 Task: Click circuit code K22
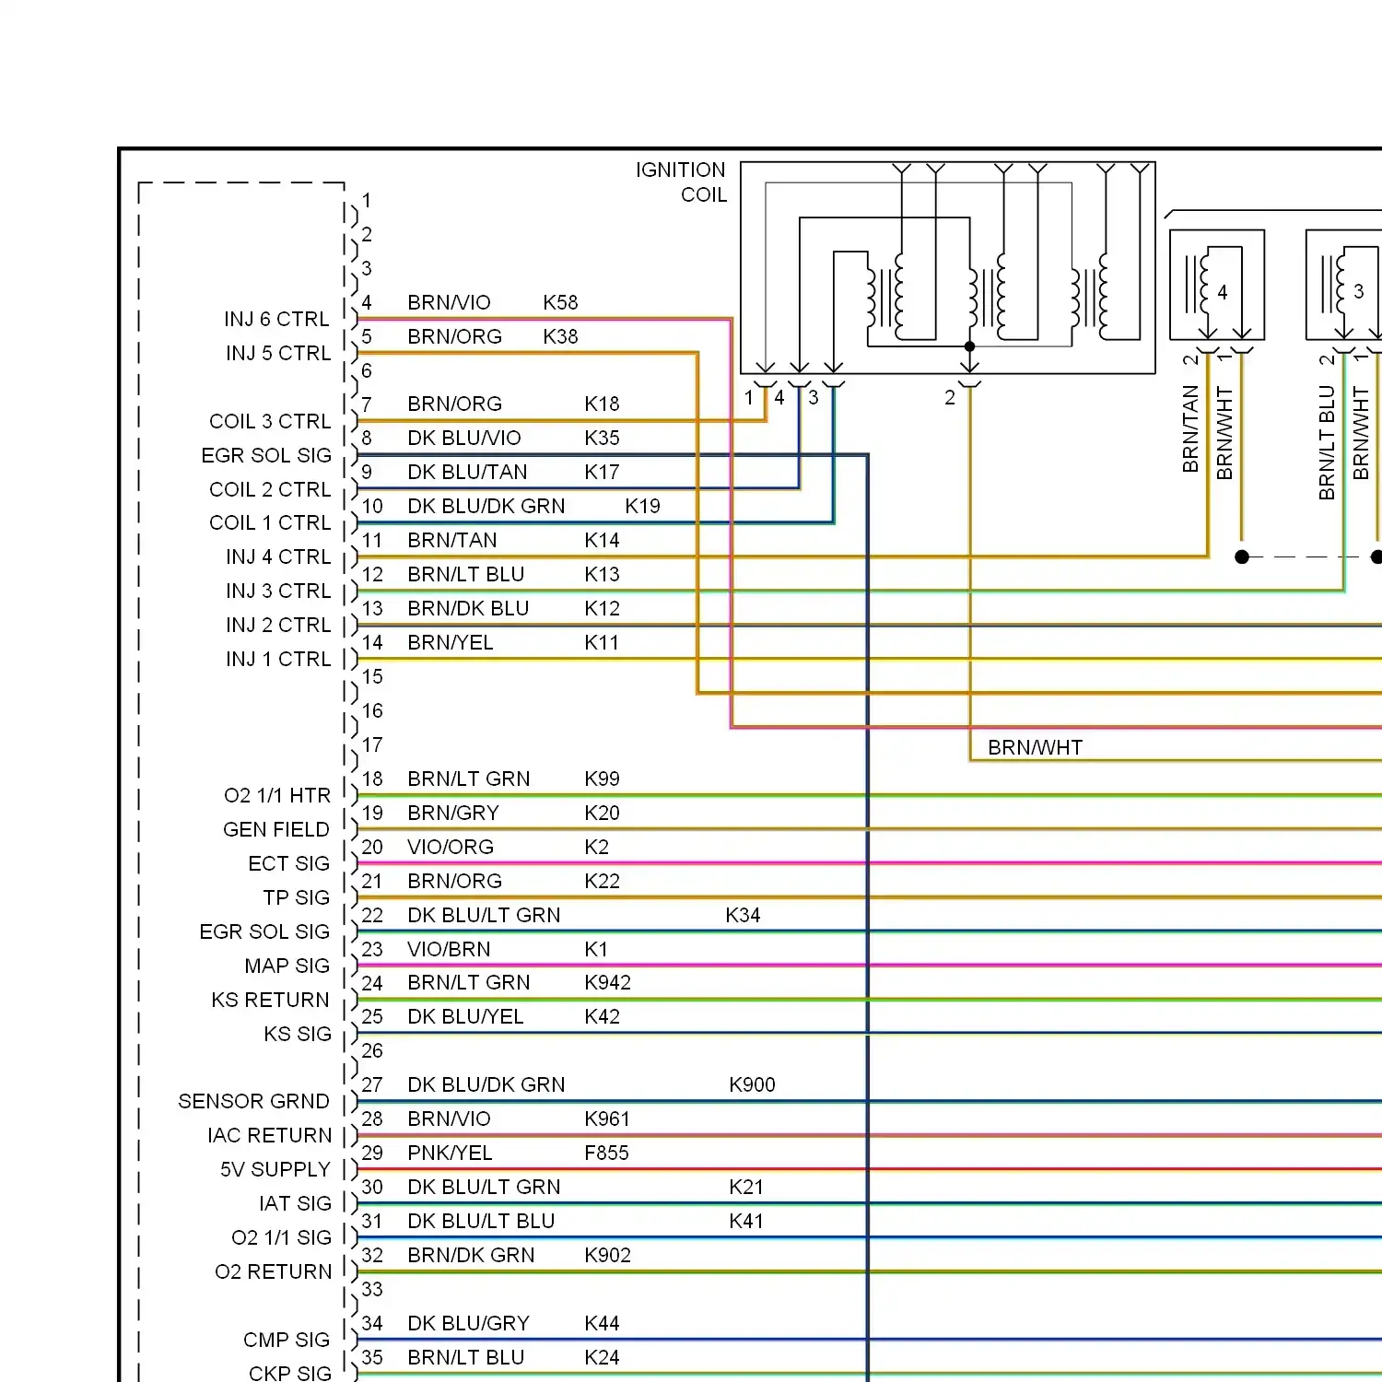click(x=602, y=881)
